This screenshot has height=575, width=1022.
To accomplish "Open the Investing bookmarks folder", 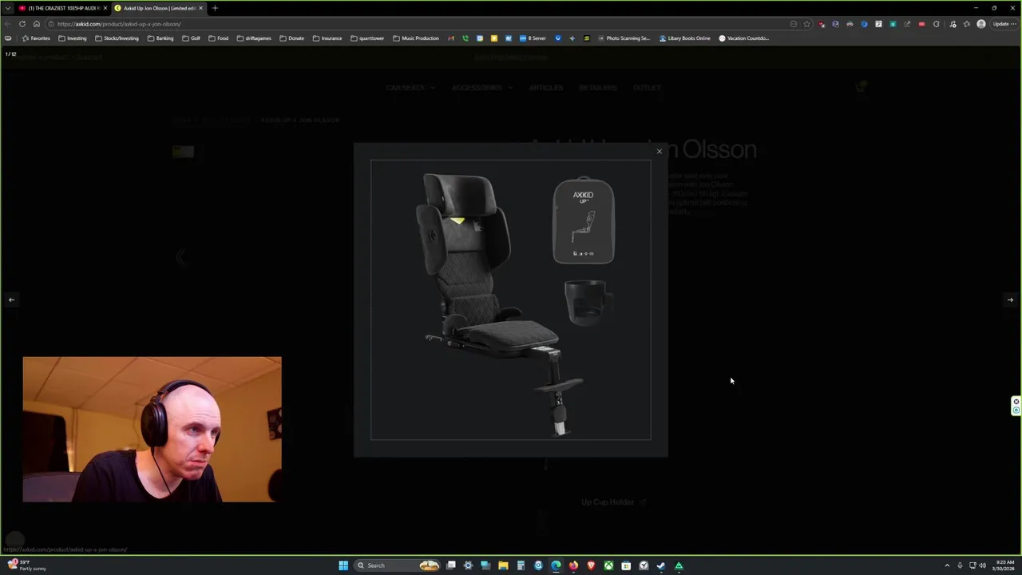I will pos(73,38).
